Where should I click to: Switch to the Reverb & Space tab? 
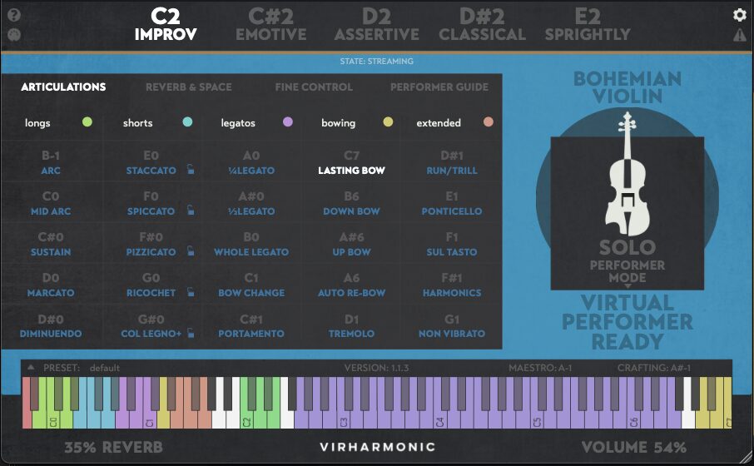(189, 87)
